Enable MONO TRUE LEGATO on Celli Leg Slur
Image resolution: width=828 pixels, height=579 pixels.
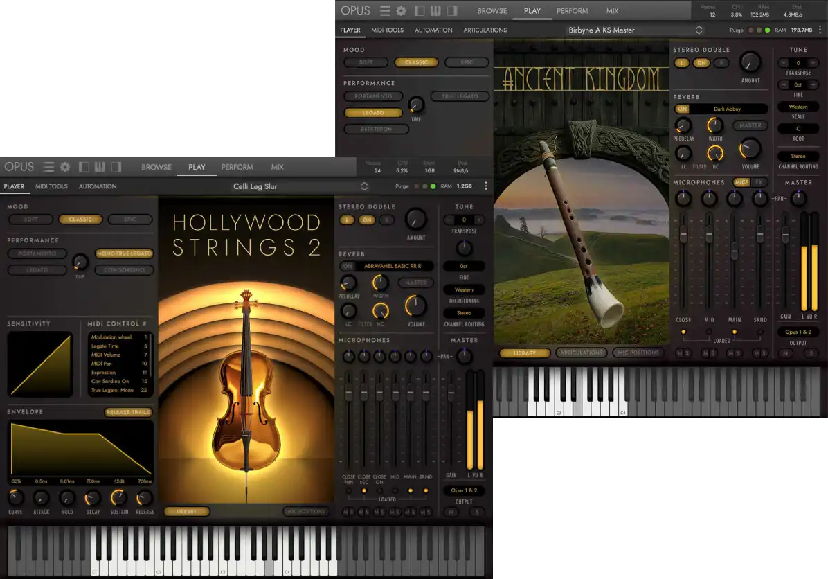click(x=123, y=253)
